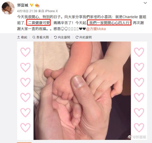Open 郭富城 profile avatar

pyautogui.click(x=8, y=8)
